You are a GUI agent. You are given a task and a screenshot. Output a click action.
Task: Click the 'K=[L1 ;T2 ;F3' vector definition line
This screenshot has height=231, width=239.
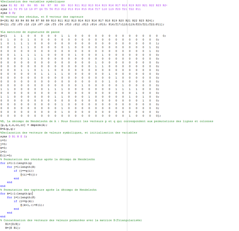(x=38, y=24)
